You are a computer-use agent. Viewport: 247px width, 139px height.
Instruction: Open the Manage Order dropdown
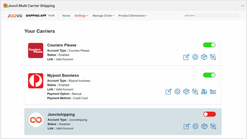(x=103, y=15)
